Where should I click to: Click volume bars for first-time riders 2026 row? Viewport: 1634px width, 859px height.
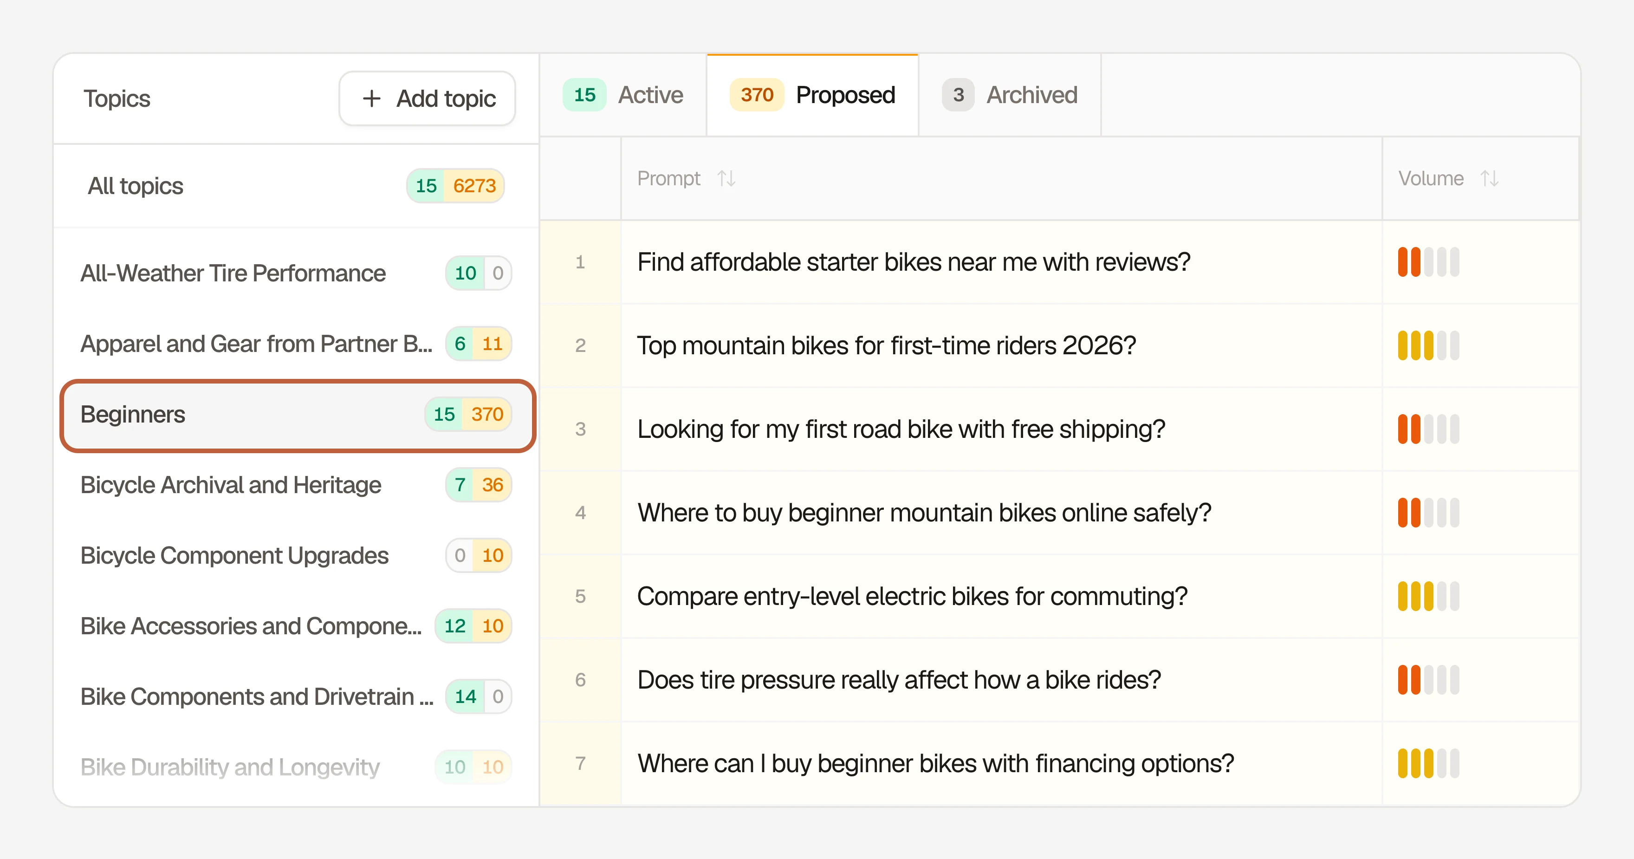pyautogui.click(x=1428, y=346)
